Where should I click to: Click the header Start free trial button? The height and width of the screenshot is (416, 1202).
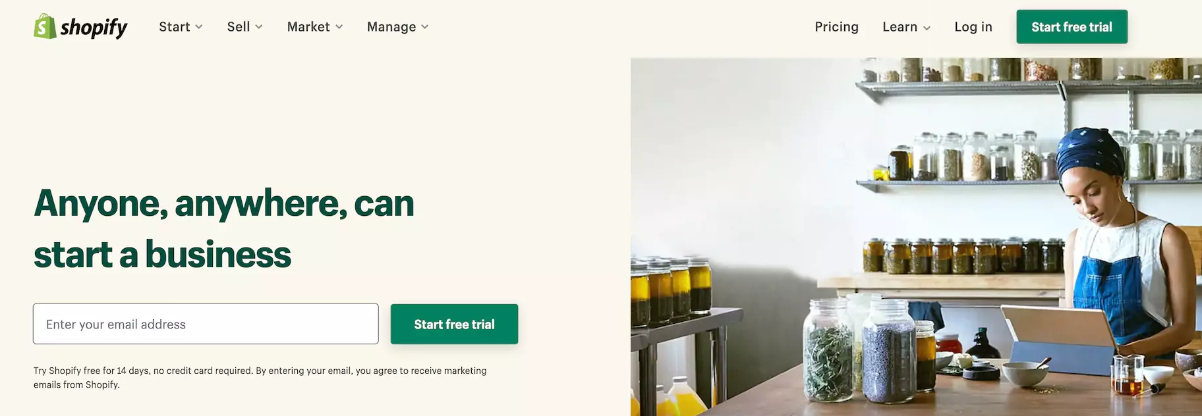[x=1072, y=27]
